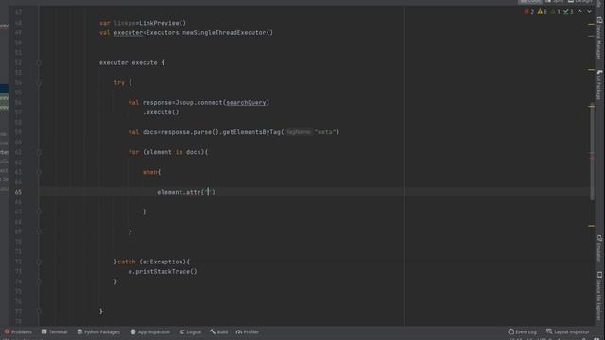Click fold end marker at line 74
The image size is (605, 340).
pyautogui.click(x=39, y=281)
